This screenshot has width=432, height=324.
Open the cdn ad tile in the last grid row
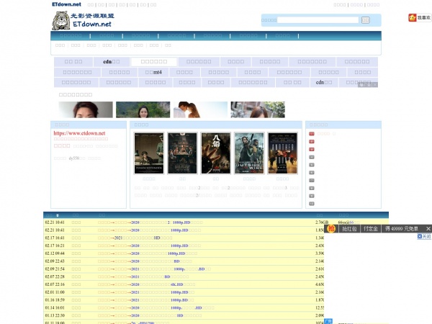324,82
